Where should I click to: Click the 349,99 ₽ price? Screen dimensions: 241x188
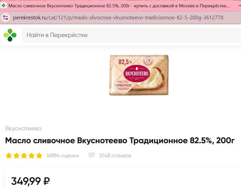pos(30,181)
